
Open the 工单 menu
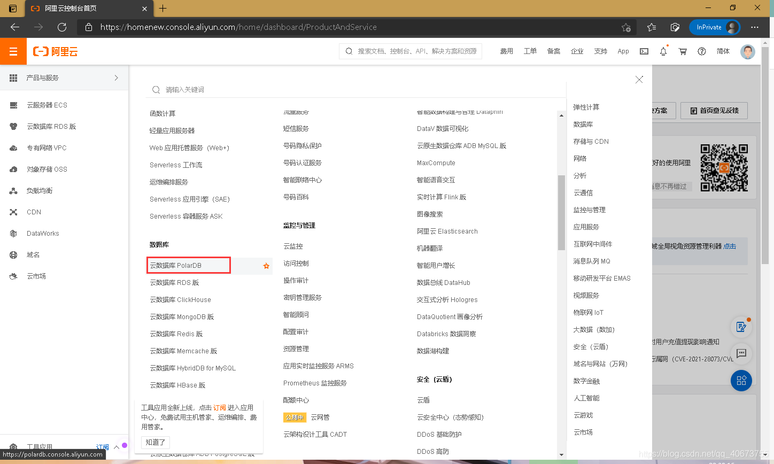click(530, 51)
